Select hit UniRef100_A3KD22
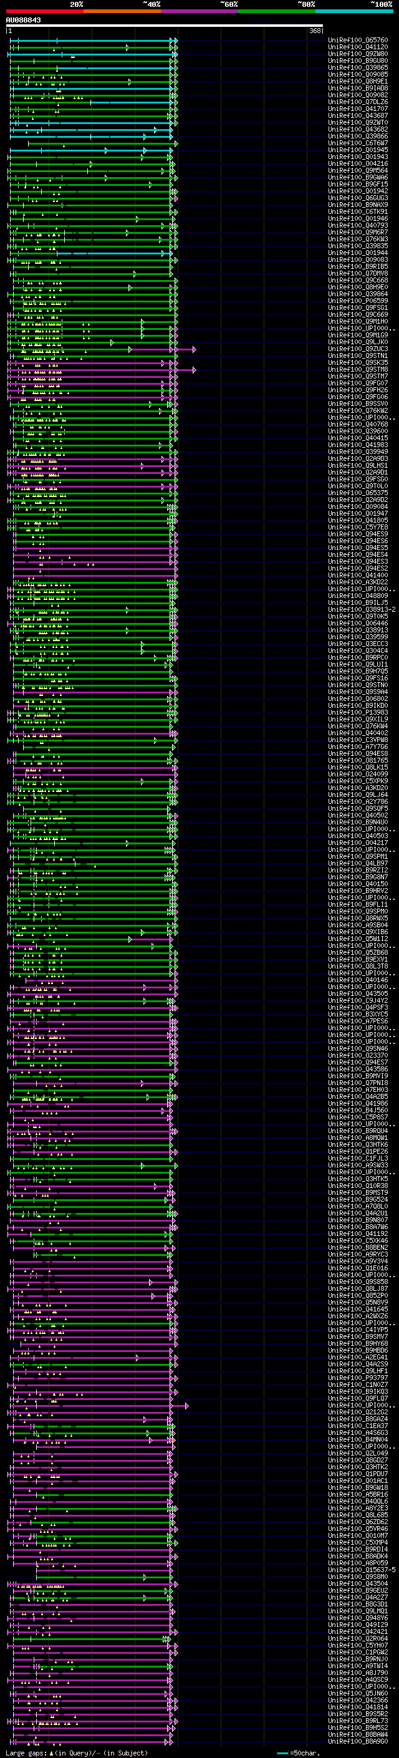The width and height of the screenshot is (399, 1758). pos(358,582)
